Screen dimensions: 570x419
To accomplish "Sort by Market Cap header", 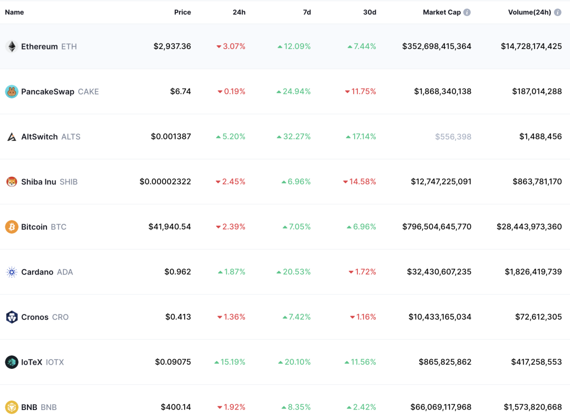I will [x=442, y=12].
